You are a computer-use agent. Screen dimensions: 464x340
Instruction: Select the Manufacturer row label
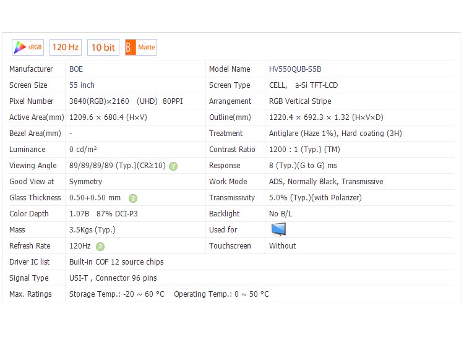31,69
